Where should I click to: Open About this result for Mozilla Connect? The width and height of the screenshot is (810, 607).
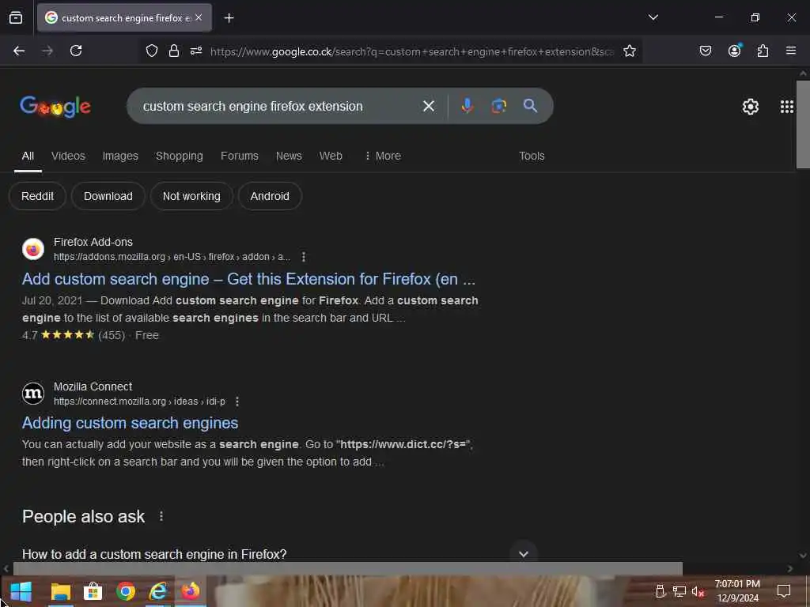[x=237, y=401]
